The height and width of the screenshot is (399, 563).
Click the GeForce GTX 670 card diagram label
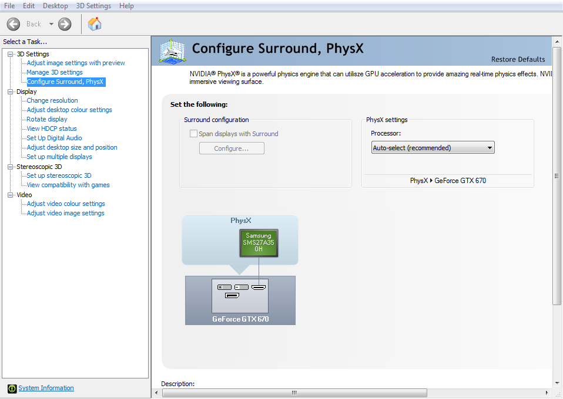point(240,319)
